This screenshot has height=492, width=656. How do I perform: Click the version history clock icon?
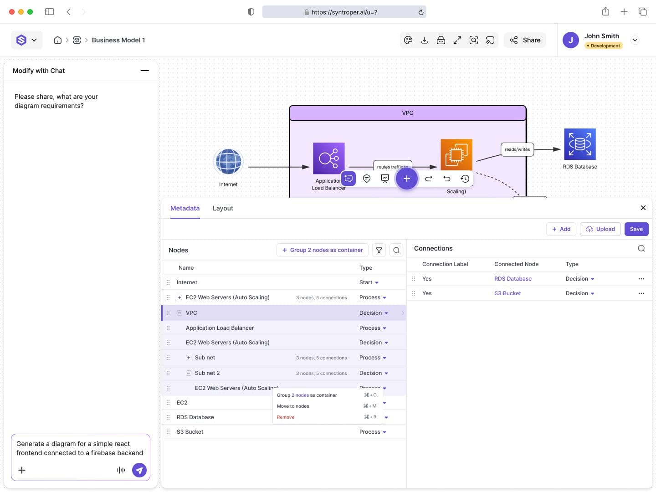pos(465,179)
